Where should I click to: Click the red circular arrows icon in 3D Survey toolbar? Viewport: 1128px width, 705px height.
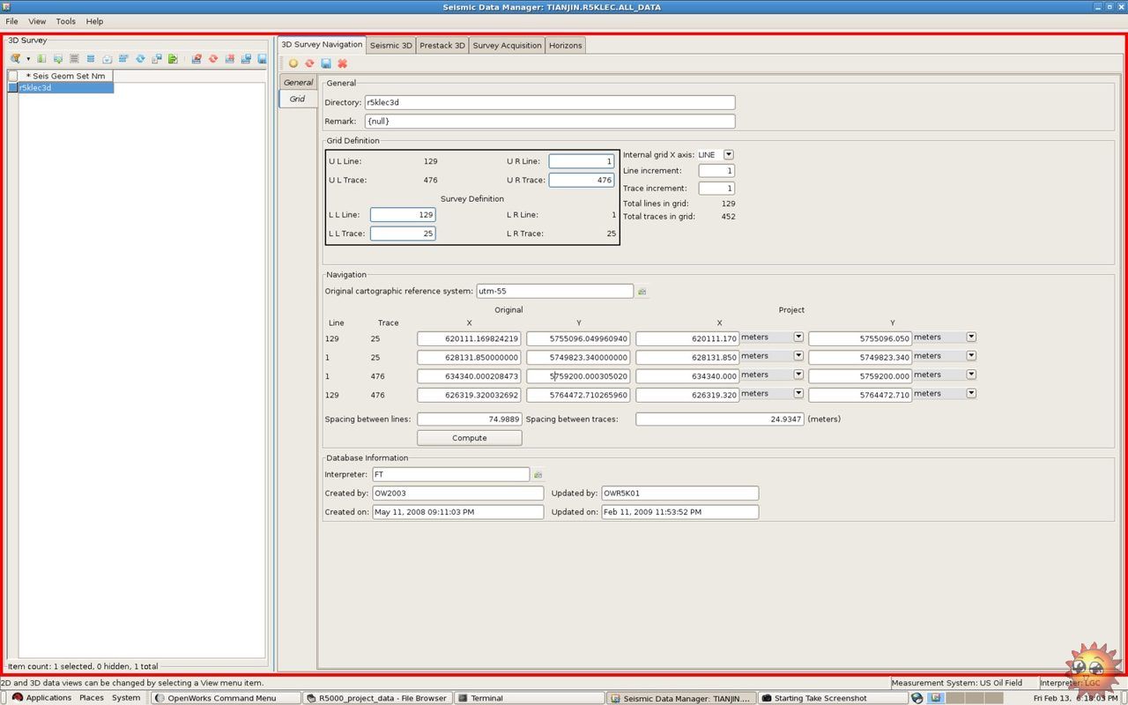pyautogui.click(x=213, y=59)
